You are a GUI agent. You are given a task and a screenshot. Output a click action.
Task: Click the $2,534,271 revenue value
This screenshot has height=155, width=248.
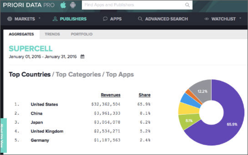pos(107,131)
